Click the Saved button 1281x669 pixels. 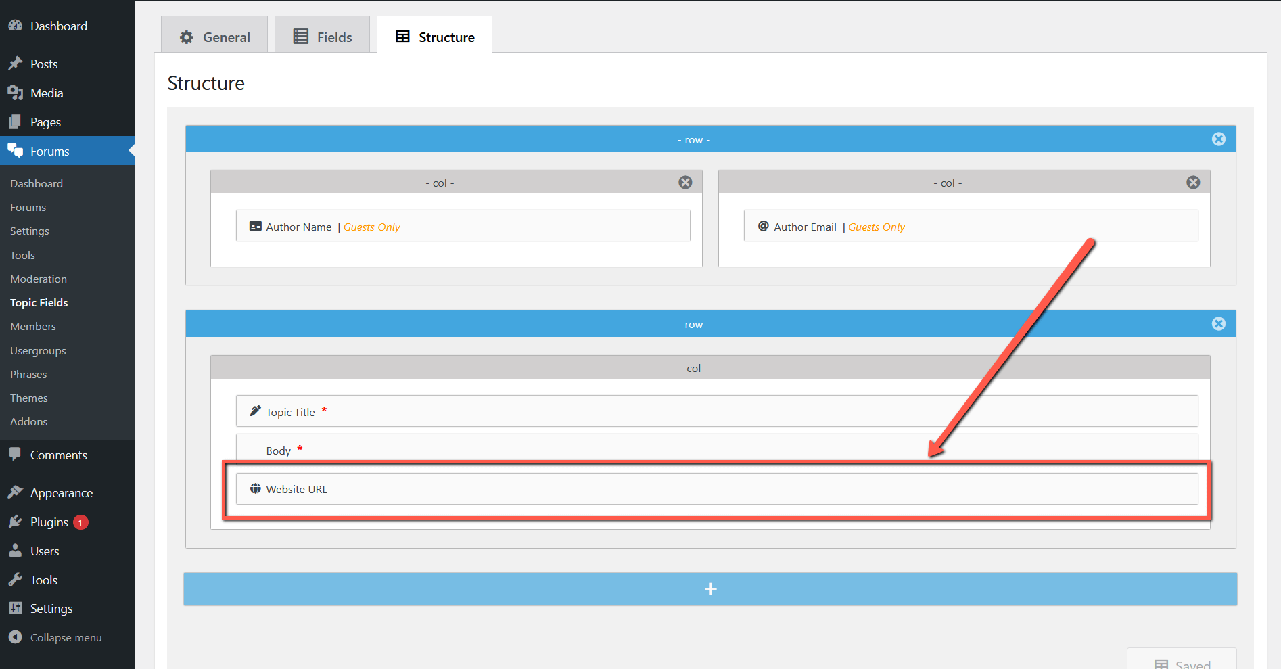pyautogui.click(x=1182, y=662)
